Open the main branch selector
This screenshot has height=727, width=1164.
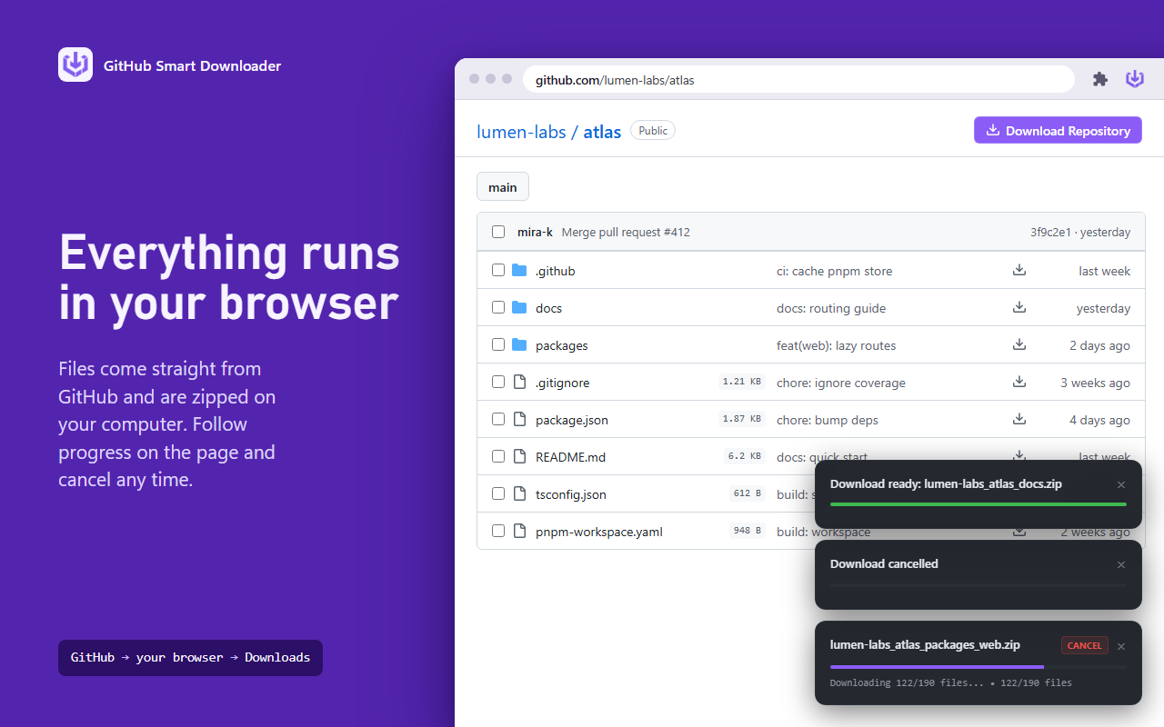503,186
